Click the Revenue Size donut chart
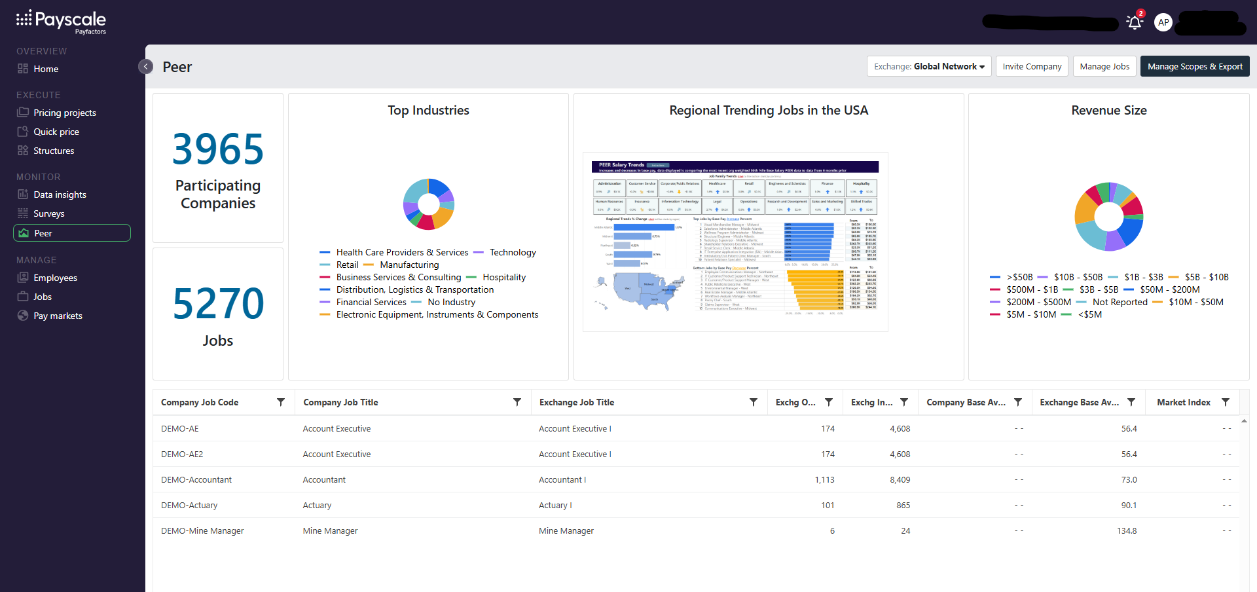Viewport: 1257px width, 592px height. click(1109, 217)
